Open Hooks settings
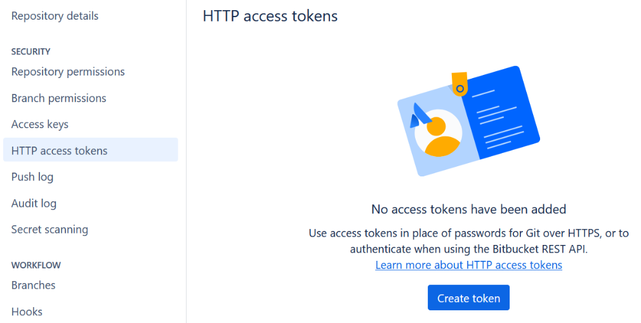Image resolution: width=641 pixels, height=323 pixels. 27,312
